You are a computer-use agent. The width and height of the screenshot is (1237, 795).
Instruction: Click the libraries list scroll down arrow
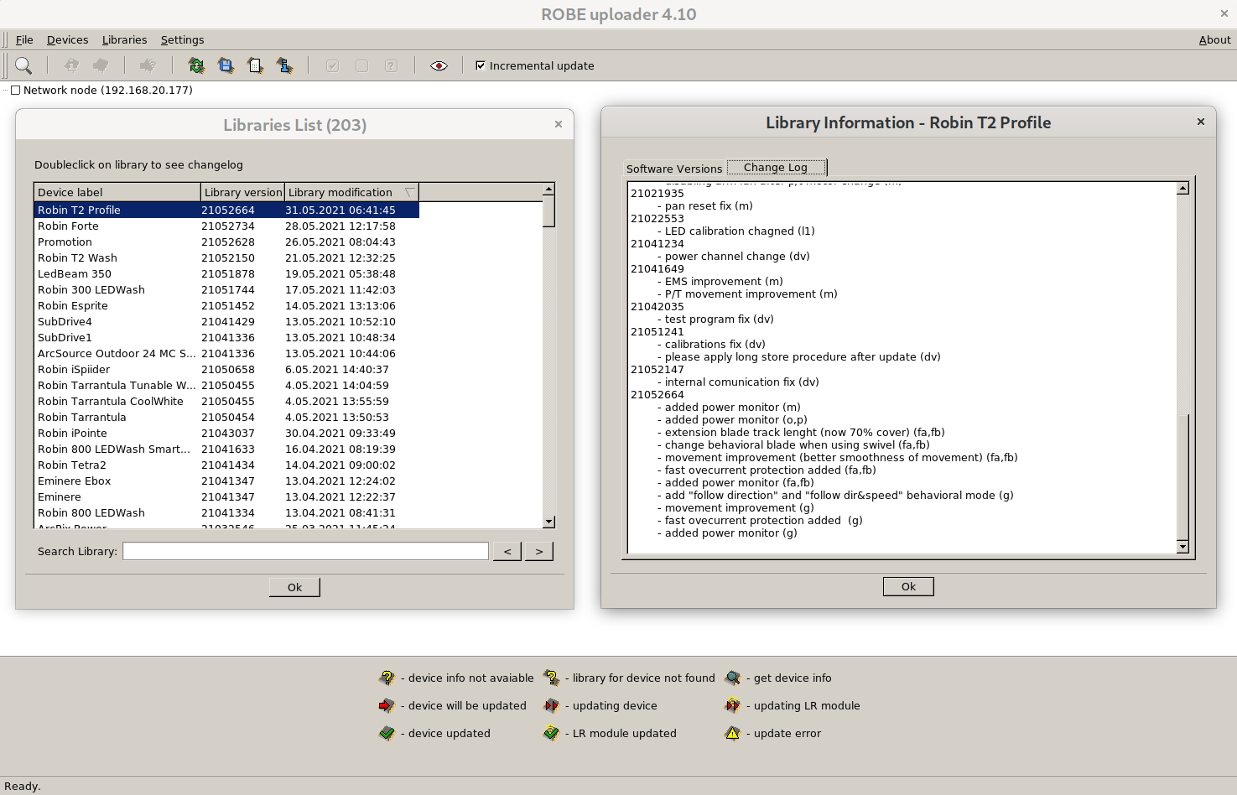(x=549, y=522)
